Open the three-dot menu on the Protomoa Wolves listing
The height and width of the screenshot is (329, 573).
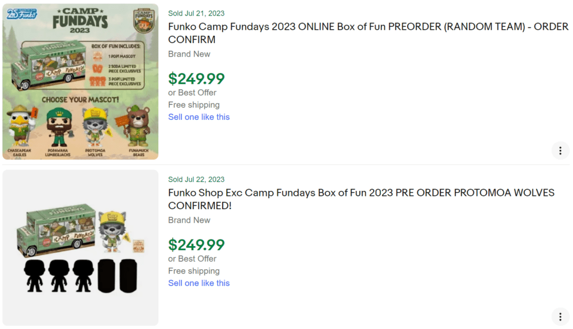point(560,316)
